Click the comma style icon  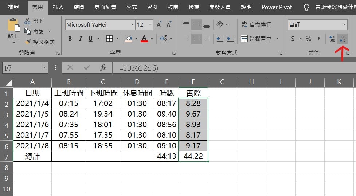(318, 39)
